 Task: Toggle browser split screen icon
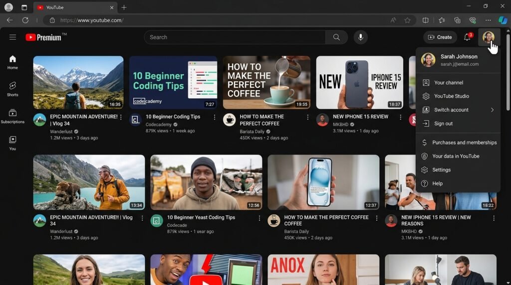[x=425, y=20]
